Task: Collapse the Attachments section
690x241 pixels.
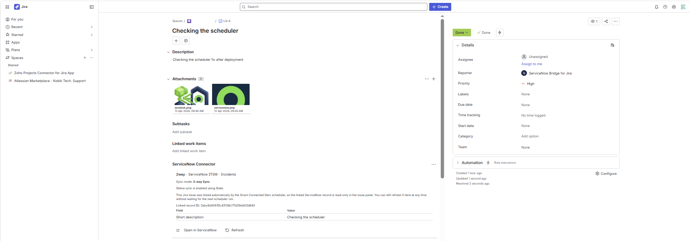Action: point(168,79)
